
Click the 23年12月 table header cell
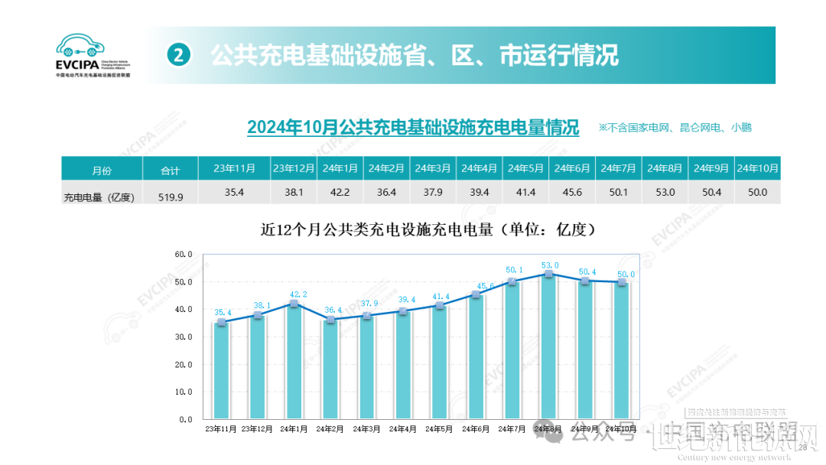point(294,168)
